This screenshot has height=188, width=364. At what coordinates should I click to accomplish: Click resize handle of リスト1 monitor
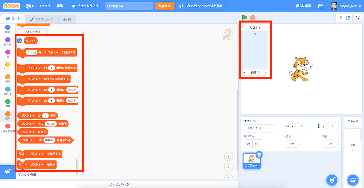[266, 73]
